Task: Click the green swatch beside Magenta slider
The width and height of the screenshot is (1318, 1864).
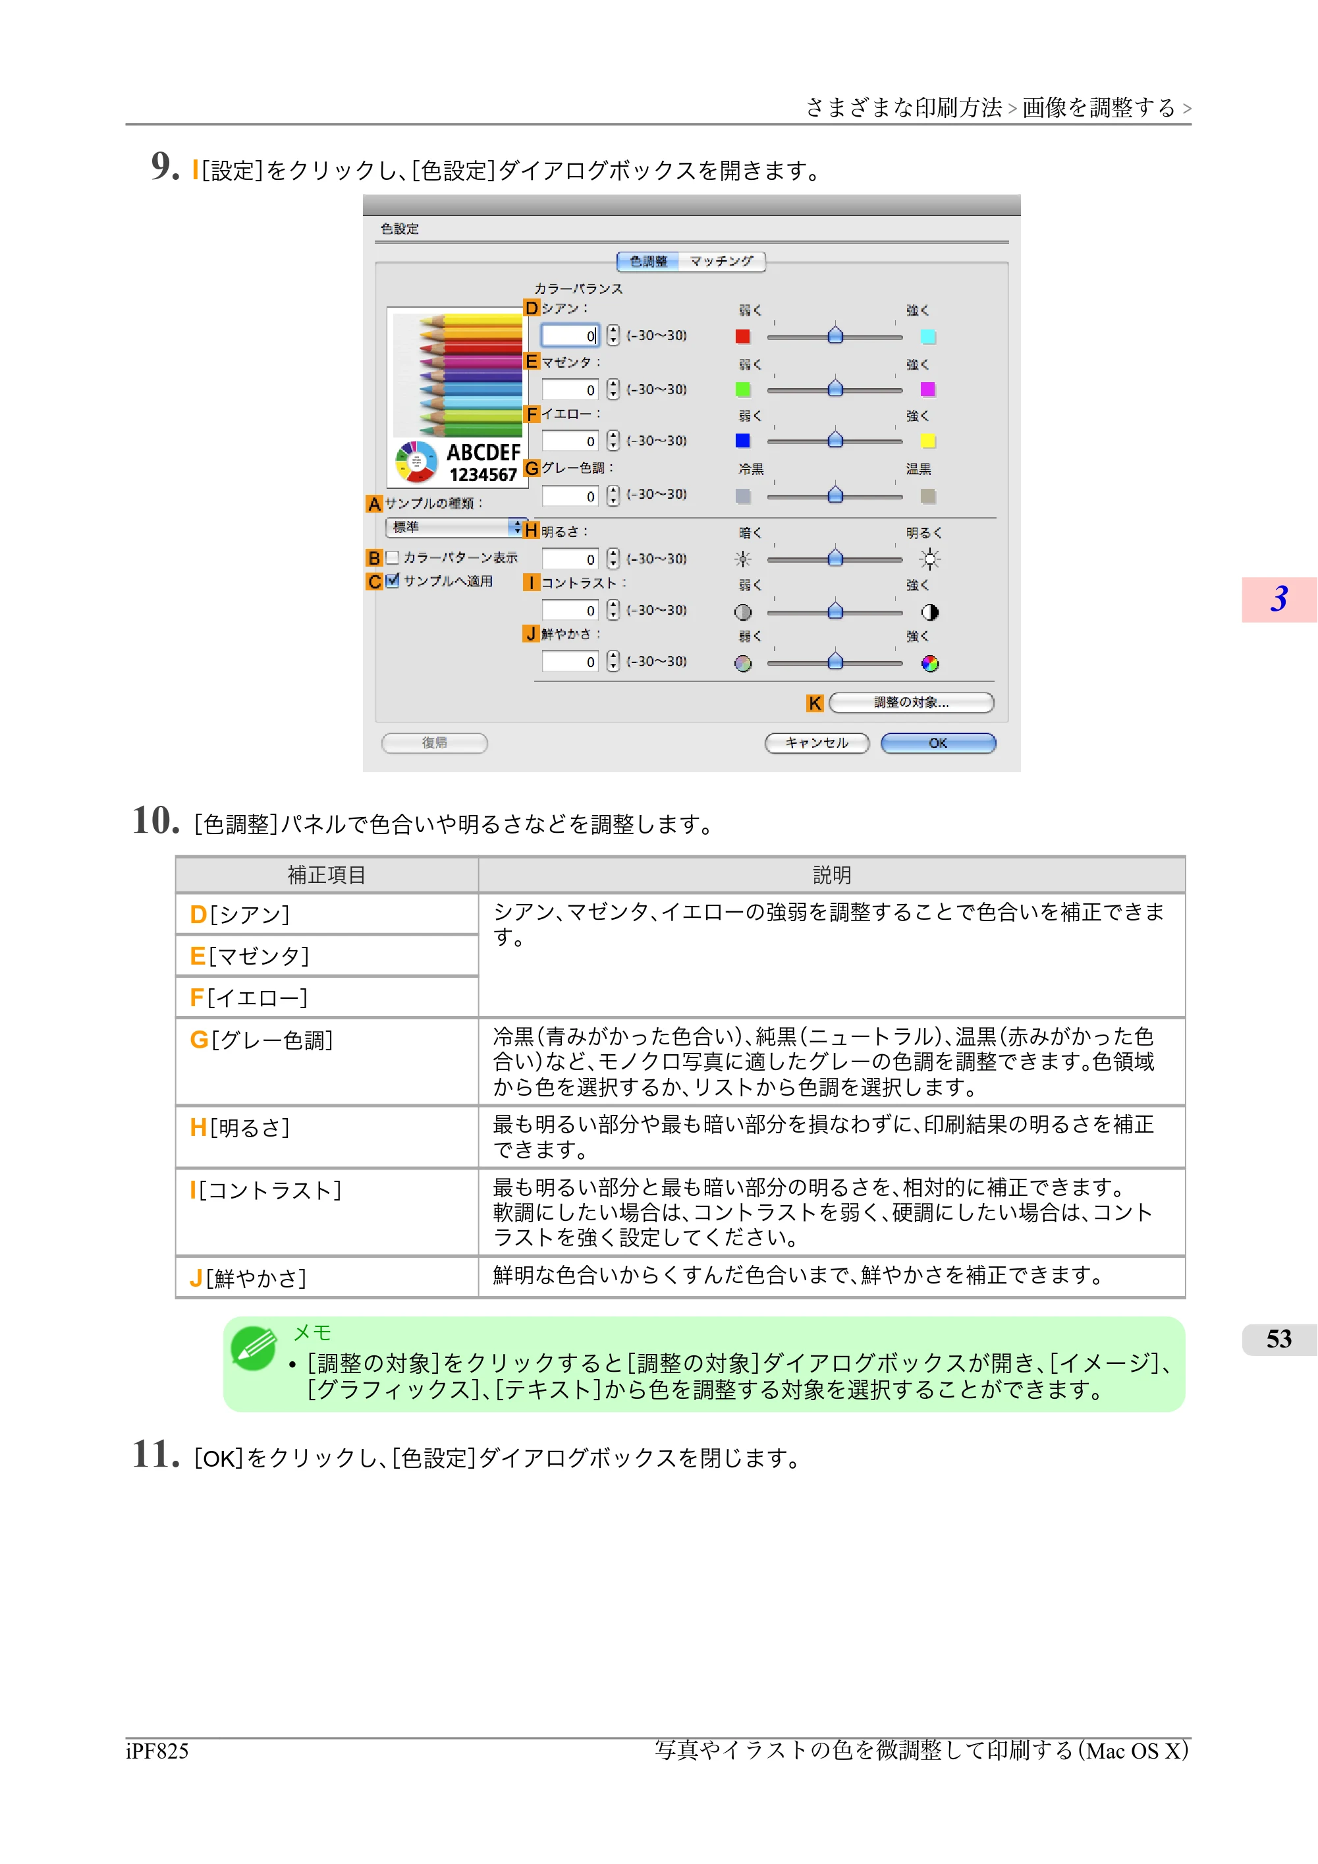Action: click(x=742, y=389)
